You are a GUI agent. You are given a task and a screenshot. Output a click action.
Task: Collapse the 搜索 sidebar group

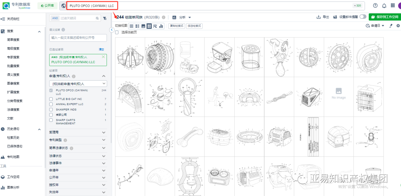(x=39, y=31)
